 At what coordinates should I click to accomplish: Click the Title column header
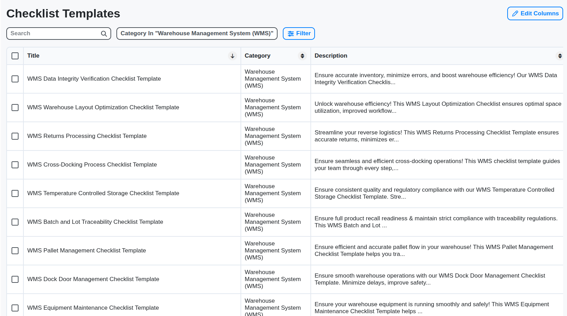(x=33, y=56)
